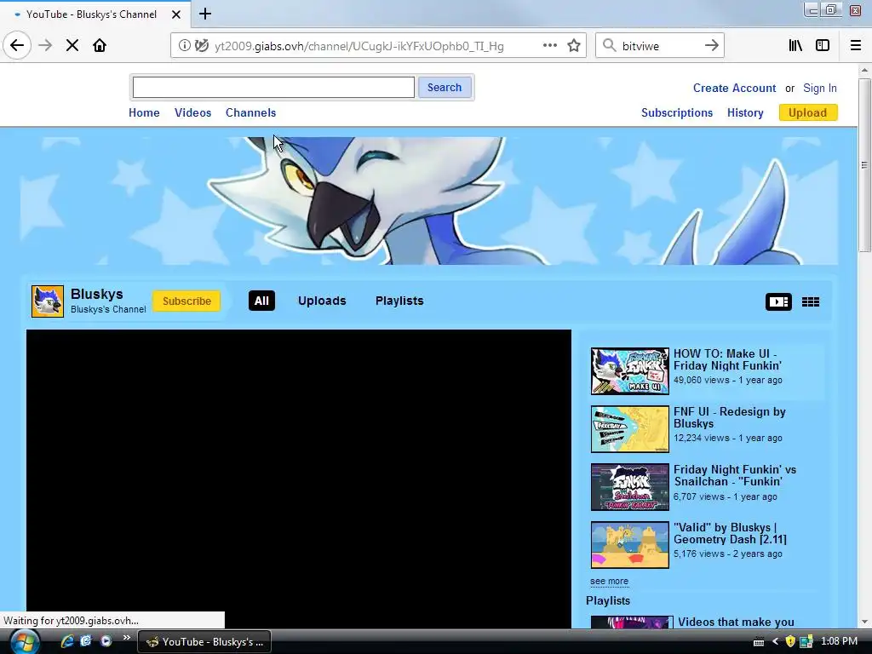
Task: Open the Firefox hamburger menu
Action: click(x=855, y=46)
